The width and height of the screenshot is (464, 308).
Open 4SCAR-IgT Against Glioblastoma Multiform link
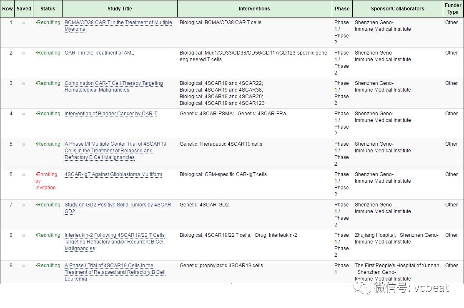pos(113,174)
